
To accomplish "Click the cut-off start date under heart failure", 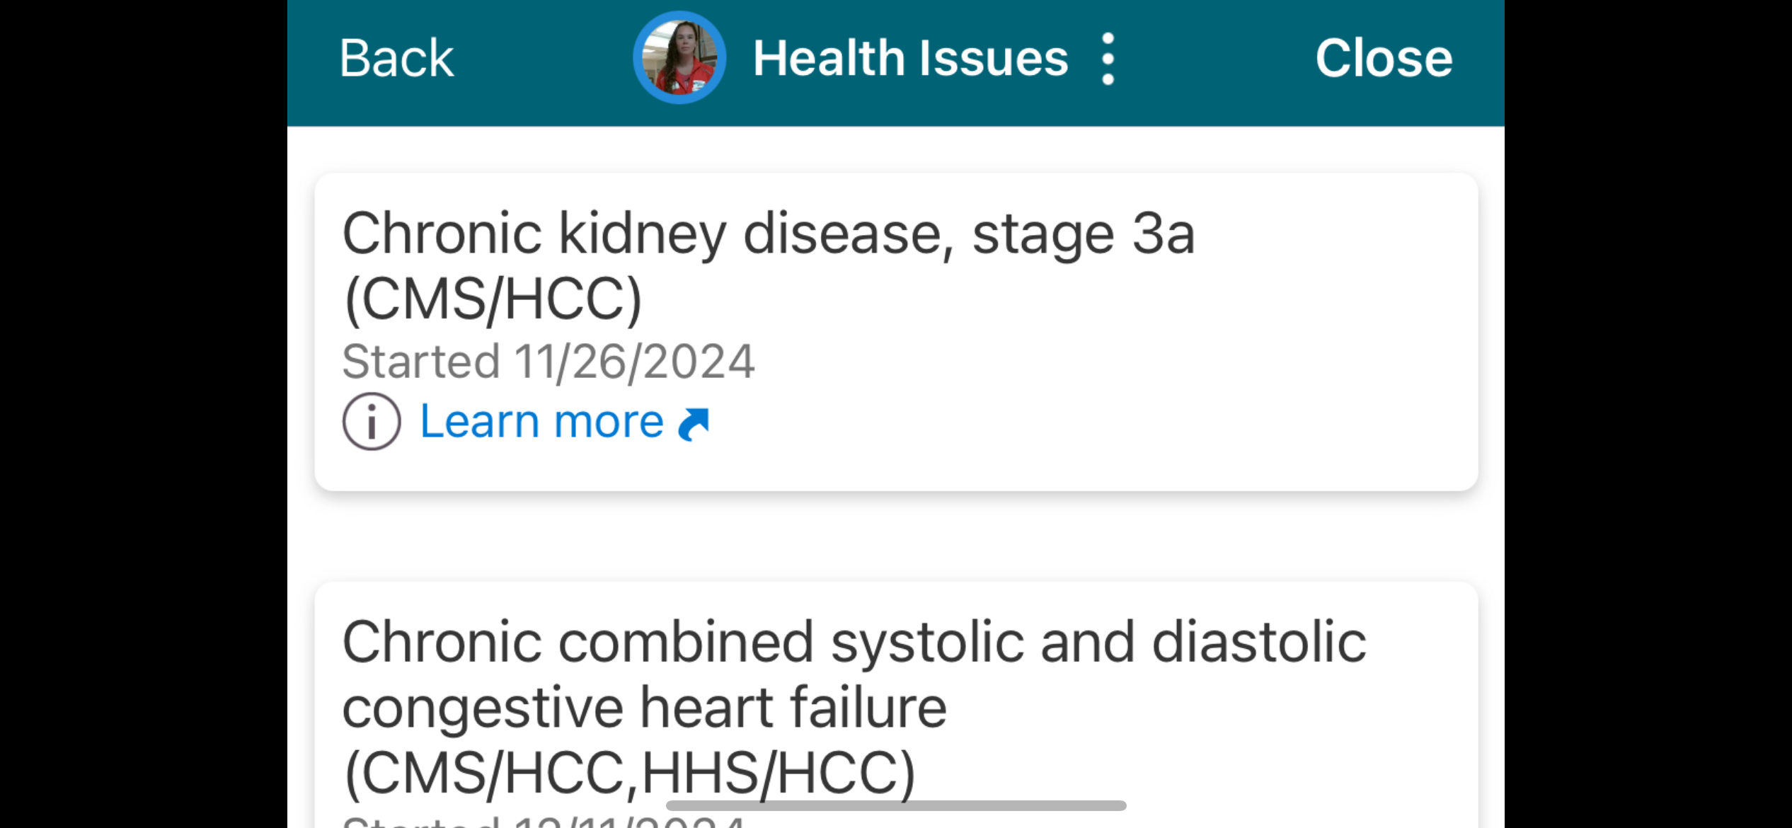I will (x=544, y=822).
